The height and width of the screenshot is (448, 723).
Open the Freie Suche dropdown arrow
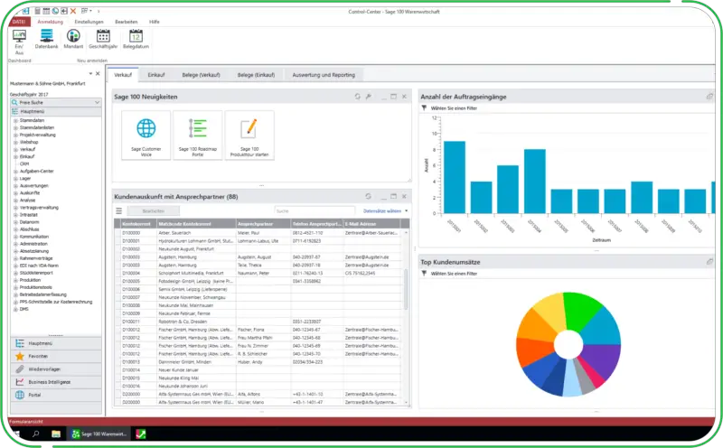click(x=97, y=103)
